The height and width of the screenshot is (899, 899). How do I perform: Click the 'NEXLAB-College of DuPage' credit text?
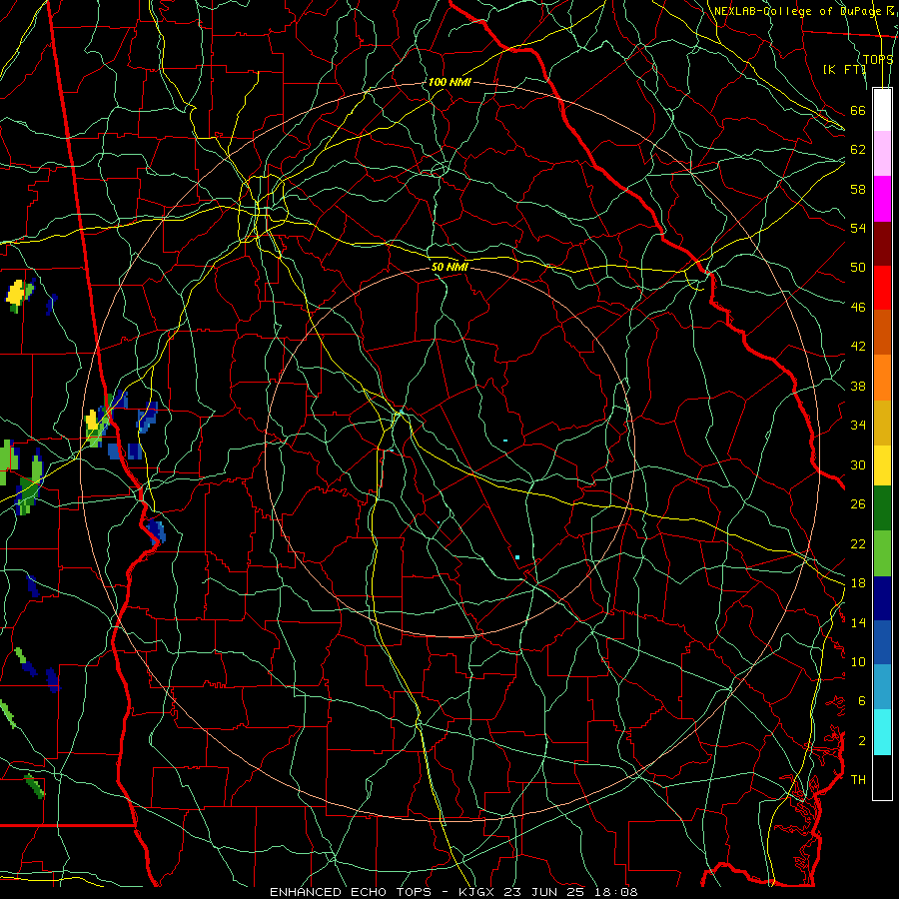[797, 11]
